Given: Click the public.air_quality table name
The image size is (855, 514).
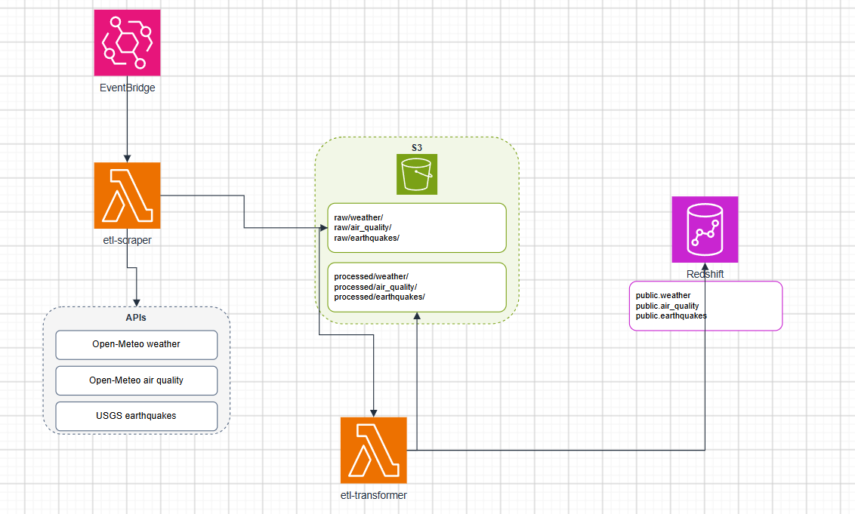Looking at the screenshot, I should pyautogui.click(x=667, y=306).
